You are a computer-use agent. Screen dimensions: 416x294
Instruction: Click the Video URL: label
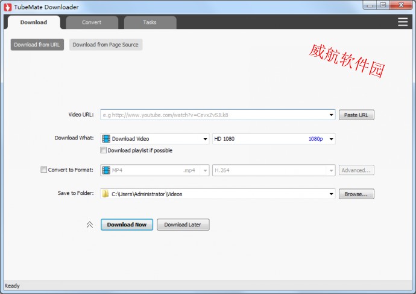(81, 115)
